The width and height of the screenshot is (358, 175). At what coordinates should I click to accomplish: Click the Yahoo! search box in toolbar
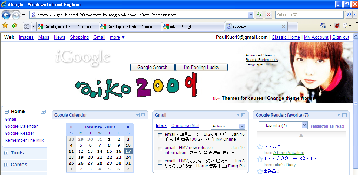(x=309, y=15)
